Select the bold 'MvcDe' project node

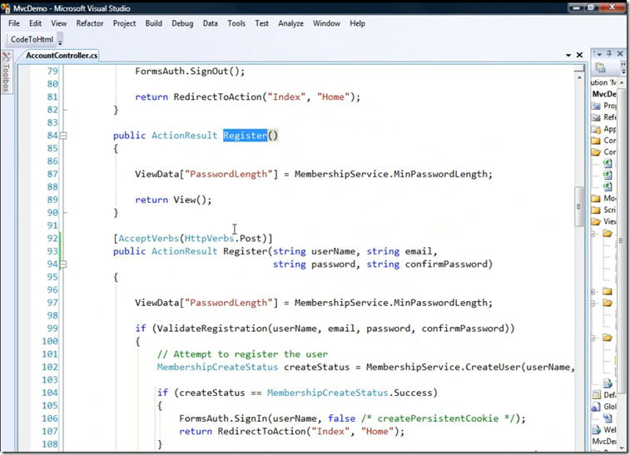pyautogui.click(x=604, y=94)
